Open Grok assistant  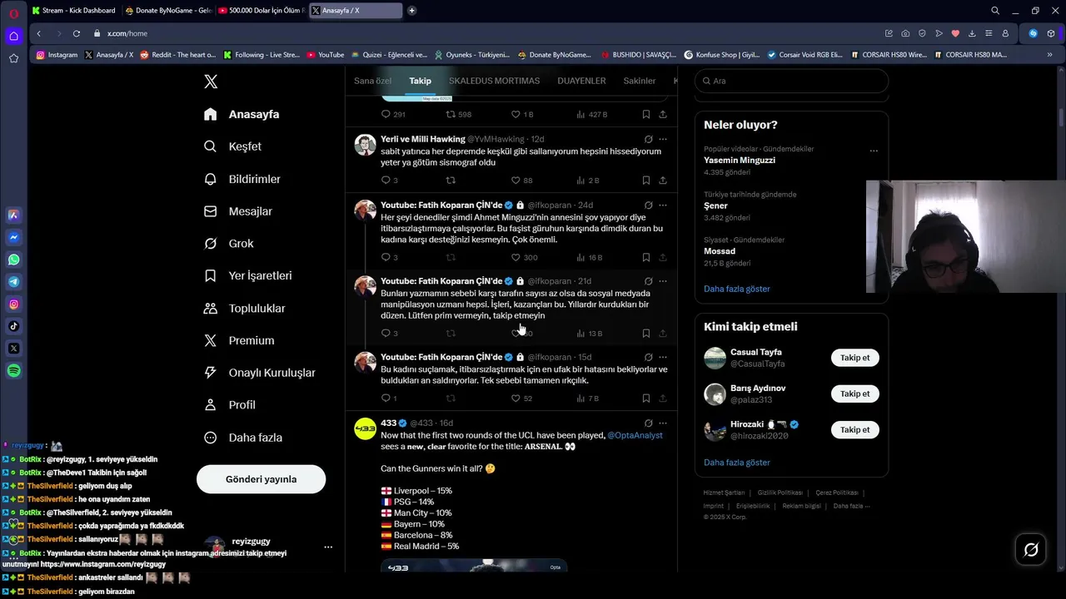coord(229,244)
